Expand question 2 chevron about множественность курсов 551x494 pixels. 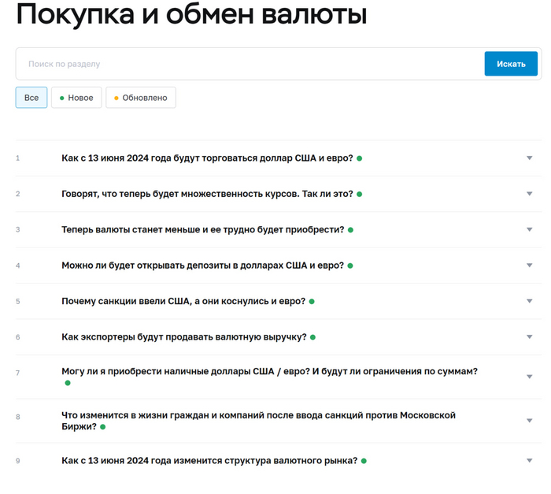(530, 194)
